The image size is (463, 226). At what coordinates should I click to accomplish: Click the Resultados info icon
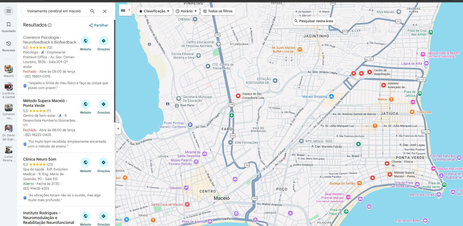coord(50,25)
